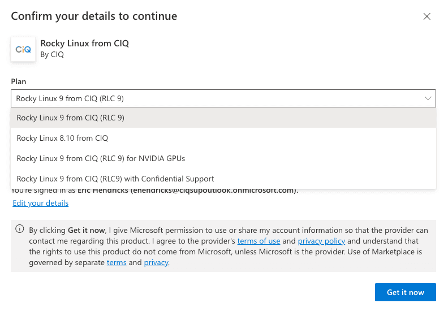The image size is (448, 312).
Task: Click the Confirm your details to continue heading
Action: 94,16
